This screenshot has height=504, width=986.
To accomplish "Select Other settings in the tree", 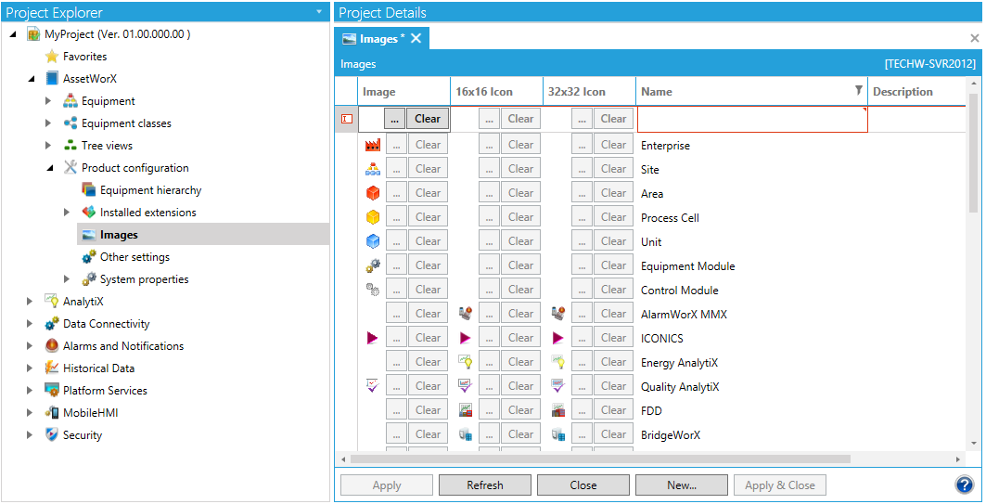I will point(134,257).
